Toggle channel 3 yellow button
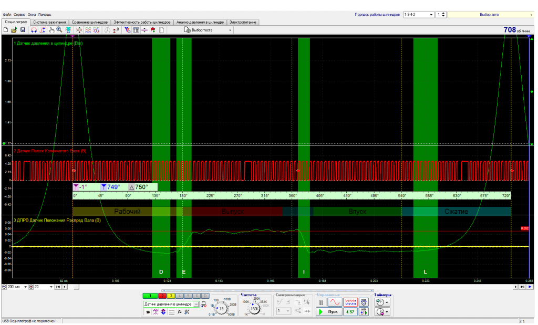The width and height of the screenshot is (538, 325). click(171, 296)
